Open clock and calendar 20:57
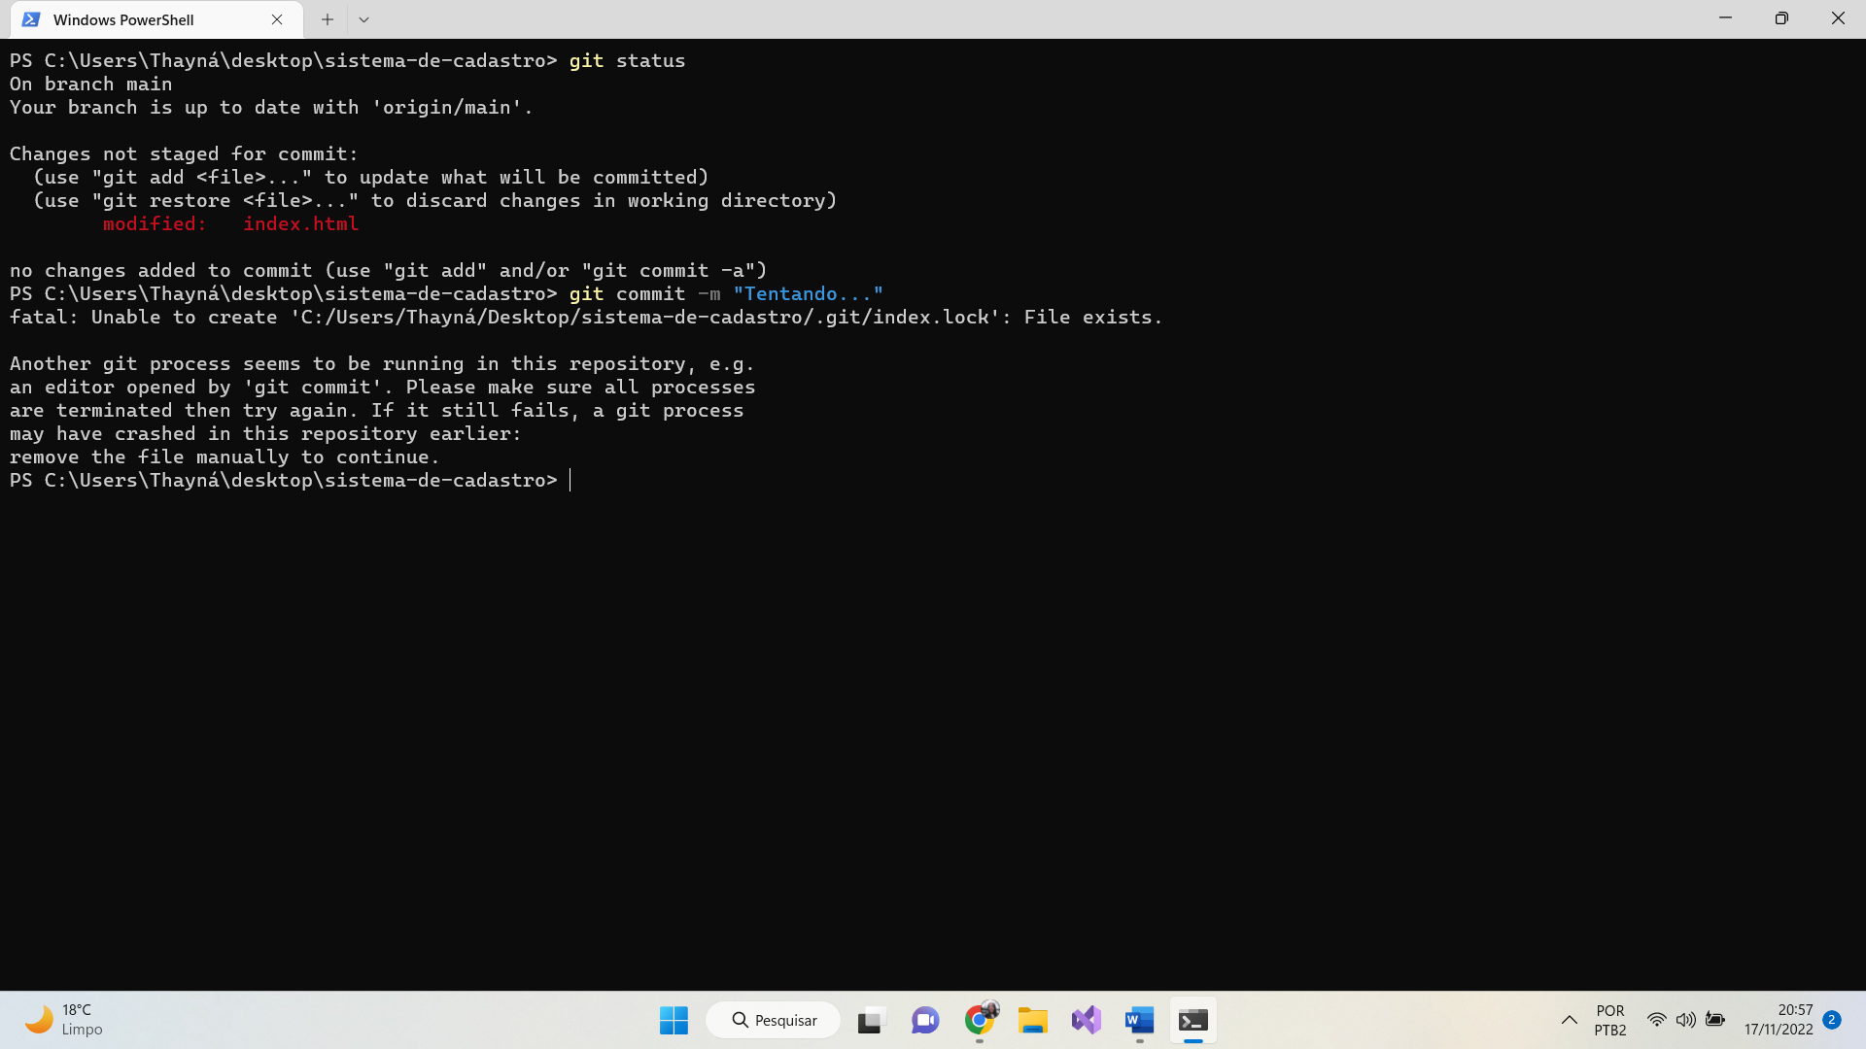The image size is (1866, 1049). [x=1779, y=1020]
